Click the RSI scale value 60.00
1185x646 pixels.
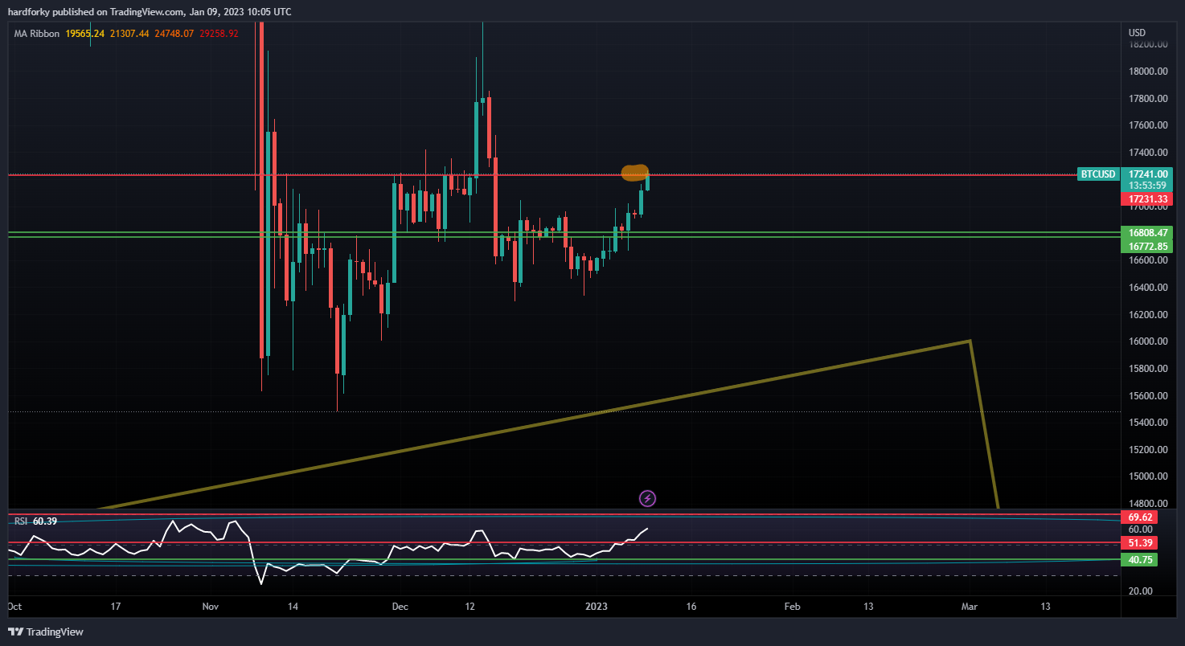tap(1140, 530)
